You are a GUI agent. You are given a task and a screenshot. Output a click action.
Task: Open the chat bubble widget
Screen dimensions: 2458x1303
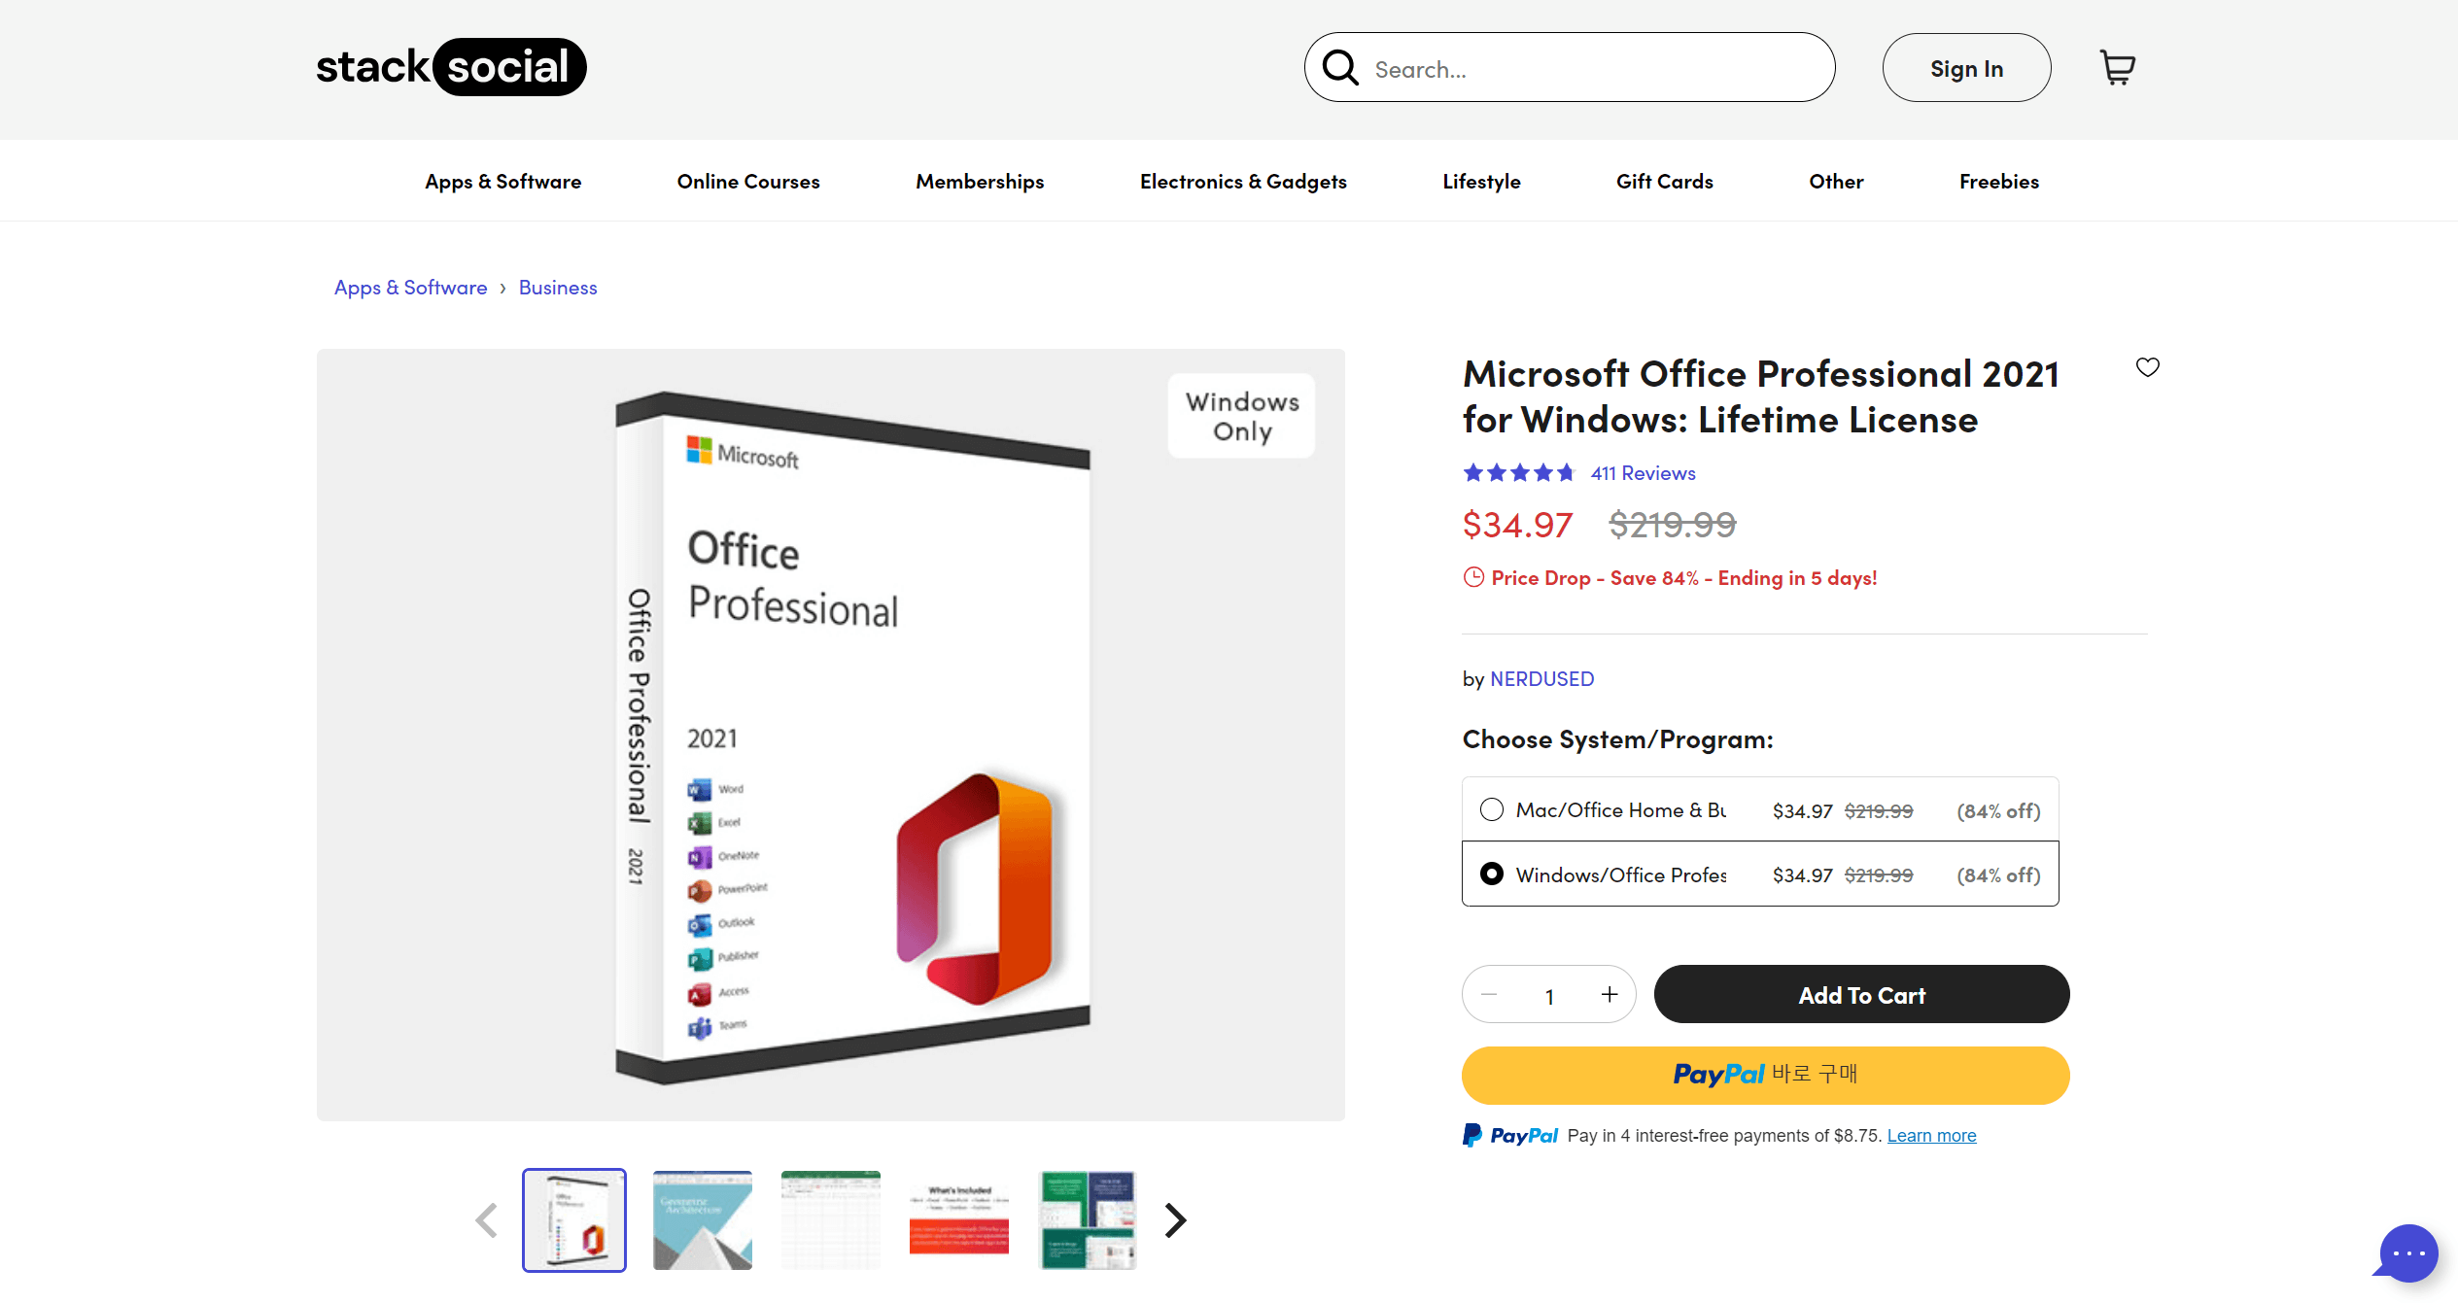2407,1253
